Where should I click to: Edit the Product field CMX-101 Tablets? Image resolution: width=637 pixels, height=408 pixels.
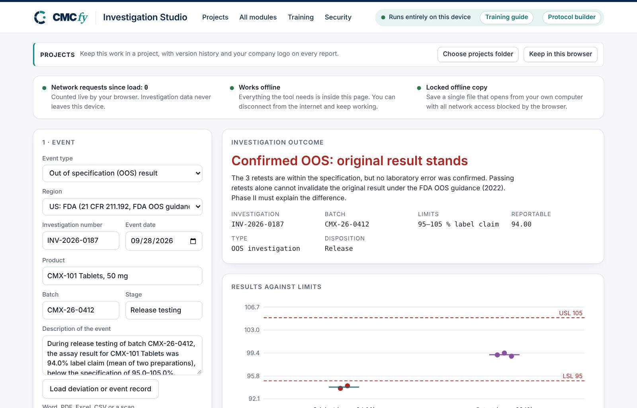(122, 276)
